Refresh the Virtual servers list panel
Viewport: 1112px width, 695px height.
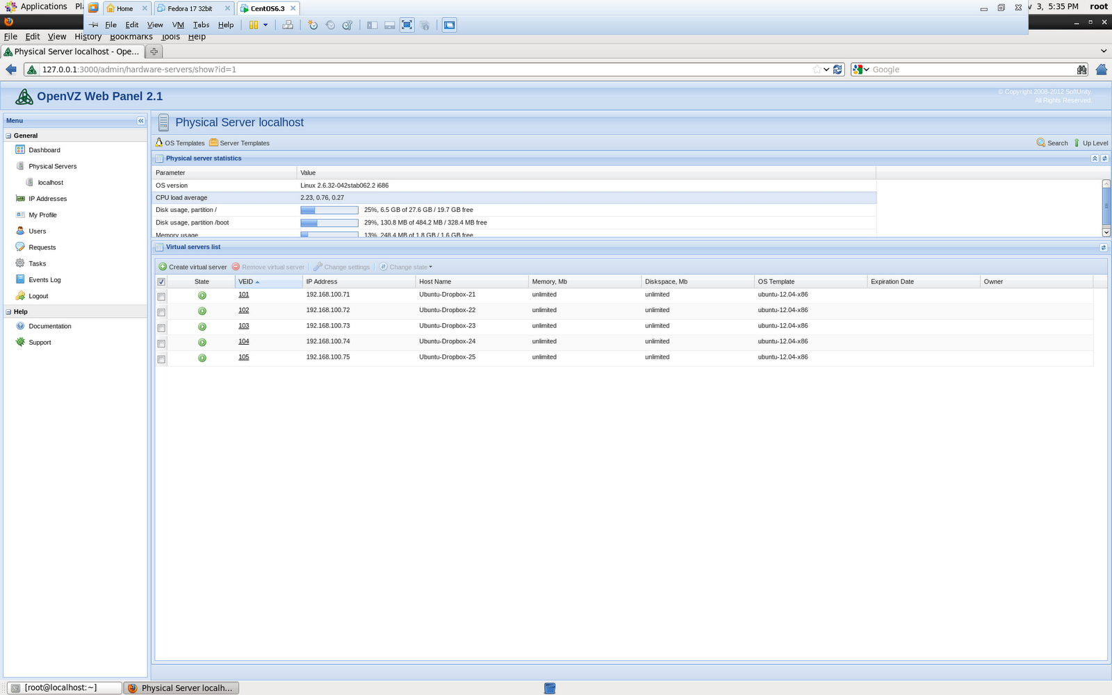pos(1103,247)
